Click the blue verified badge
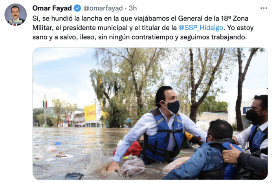This screenshot has width=275, height=183. (77, 8)
